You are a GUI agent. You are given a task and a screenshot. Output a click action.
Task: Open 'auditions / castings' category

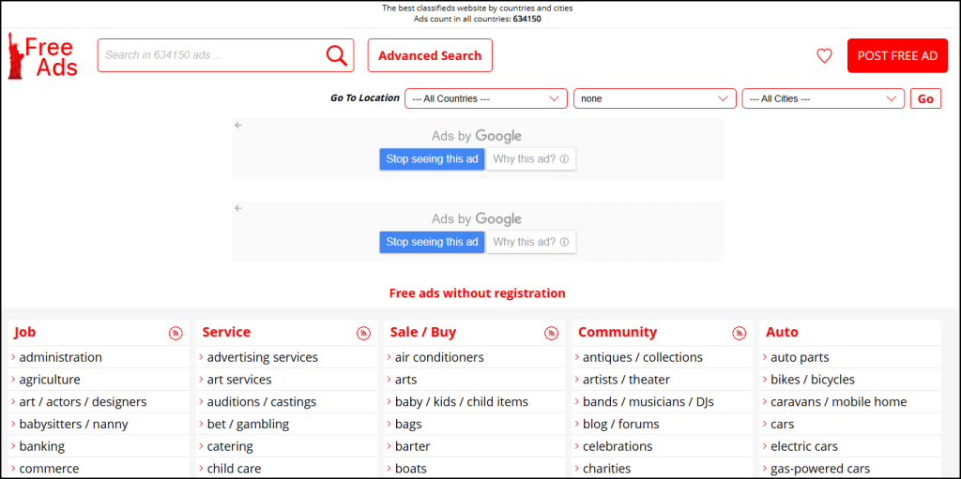[262, 402]
